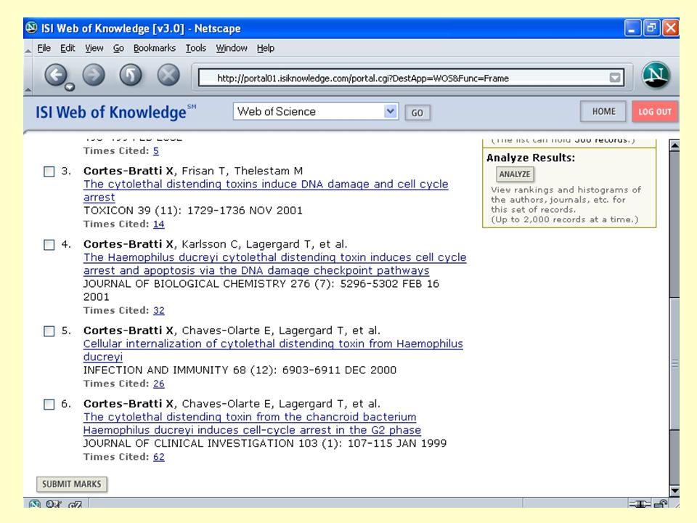Open the Help menu
Viewport: 697px width, 523px height.
[266, 48]
